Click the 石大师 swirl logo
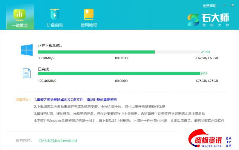The image size is (239, 150). click(193, 20)
